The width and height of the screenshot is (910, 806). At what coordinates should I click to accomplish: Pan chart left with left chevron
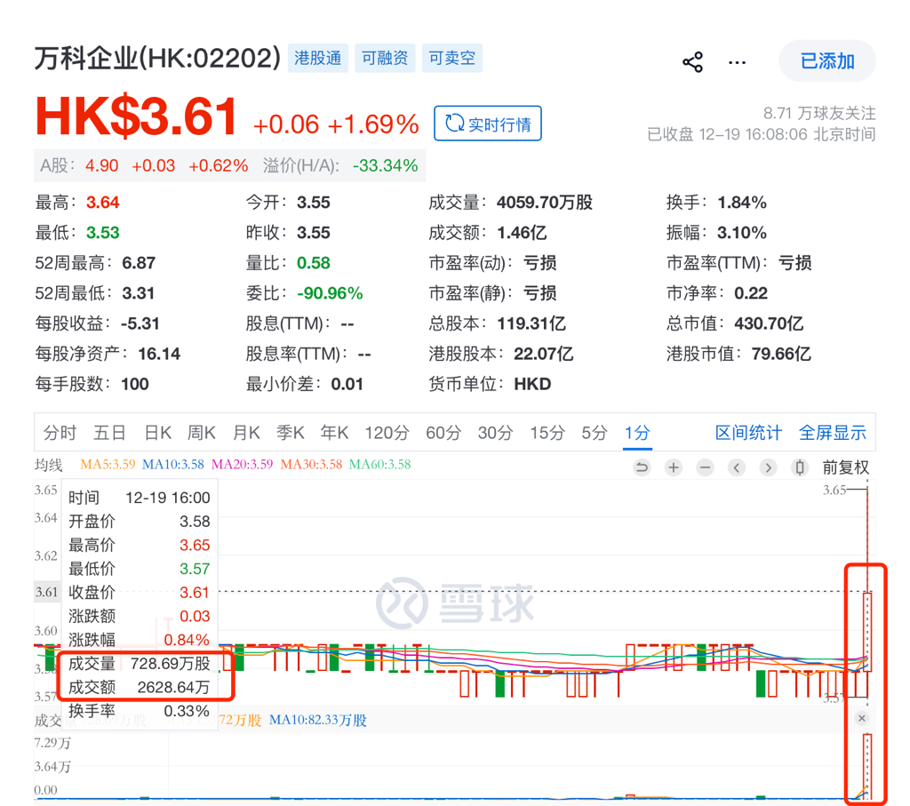(737, 467)
